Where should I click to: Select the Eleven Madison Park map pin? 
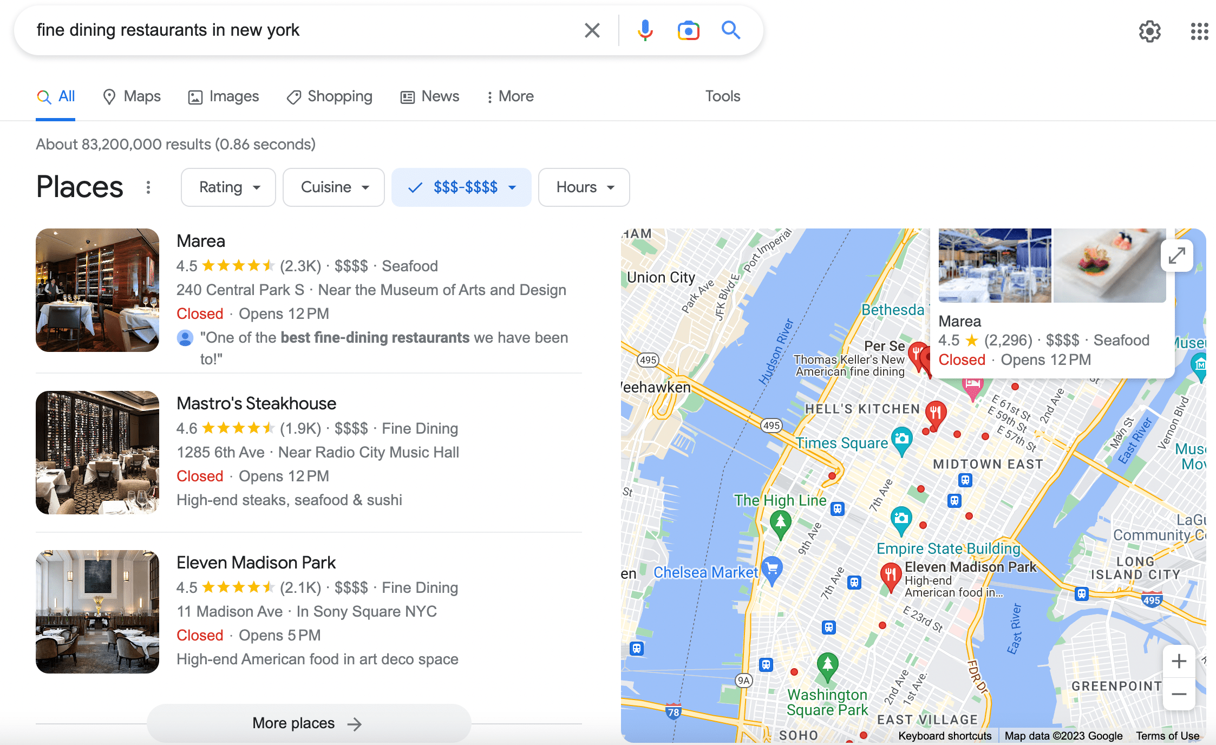pyautogui.click(x=891, y=577)
